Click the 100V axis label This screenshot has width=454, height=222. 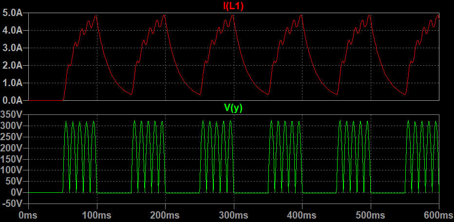(12, 170)
